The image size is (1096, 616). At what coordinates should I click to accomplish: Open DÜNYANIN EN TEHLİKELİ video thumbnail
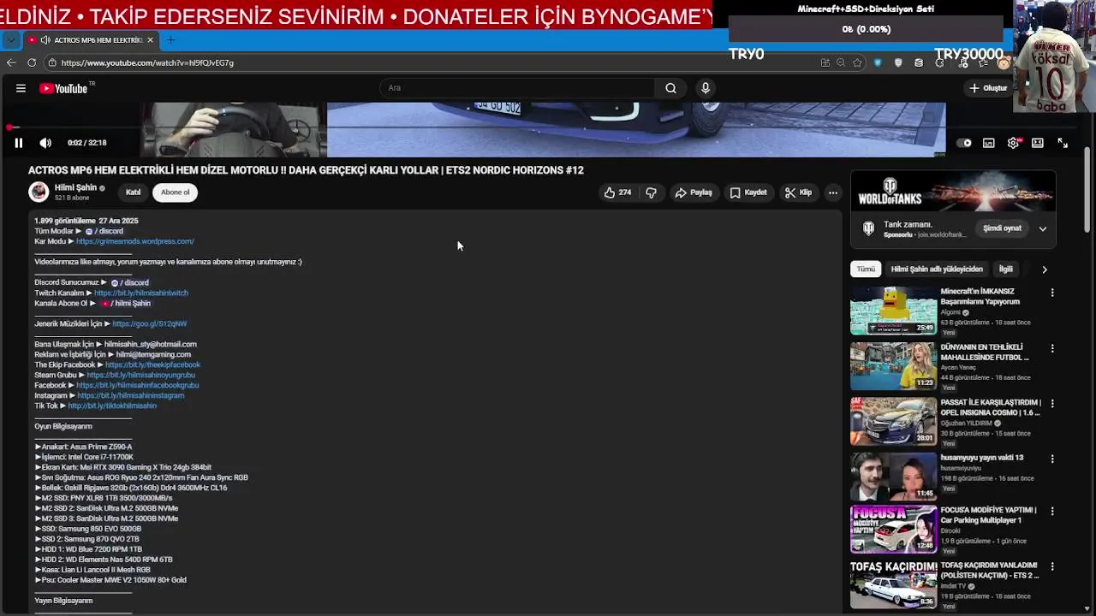pos(893,365)
